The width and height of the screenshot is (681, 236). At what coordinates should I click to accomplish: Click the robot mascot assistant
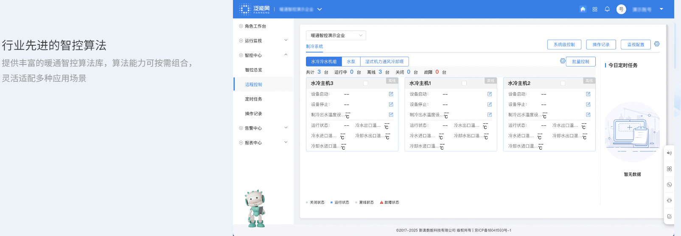click(x=255, y=208)
